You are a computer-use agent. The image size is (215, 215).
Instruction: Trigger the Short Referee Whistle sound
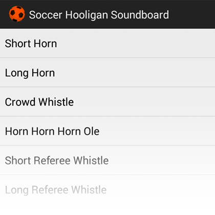107,160
